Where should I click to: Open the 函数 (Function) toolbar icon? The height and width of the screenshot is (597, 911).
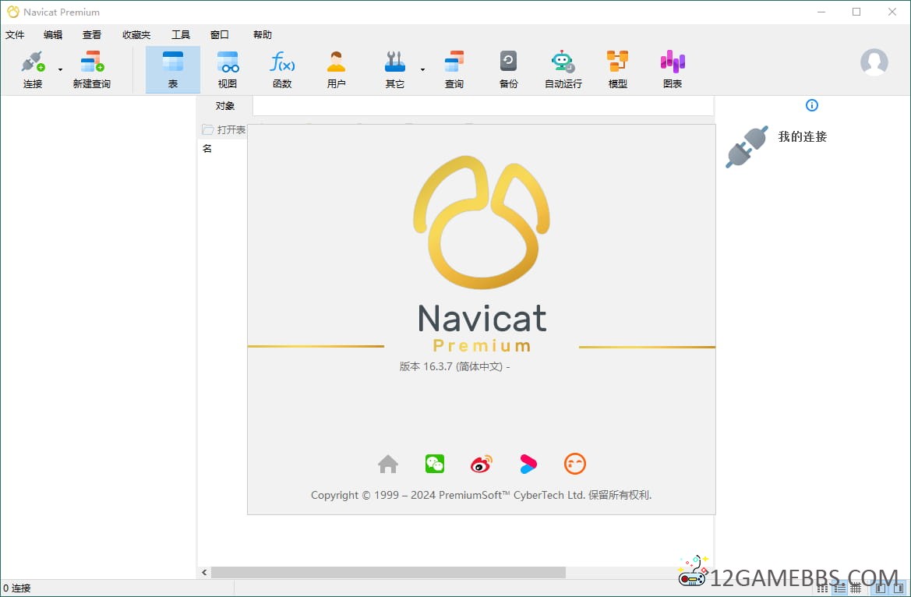[x=282, y=70]
